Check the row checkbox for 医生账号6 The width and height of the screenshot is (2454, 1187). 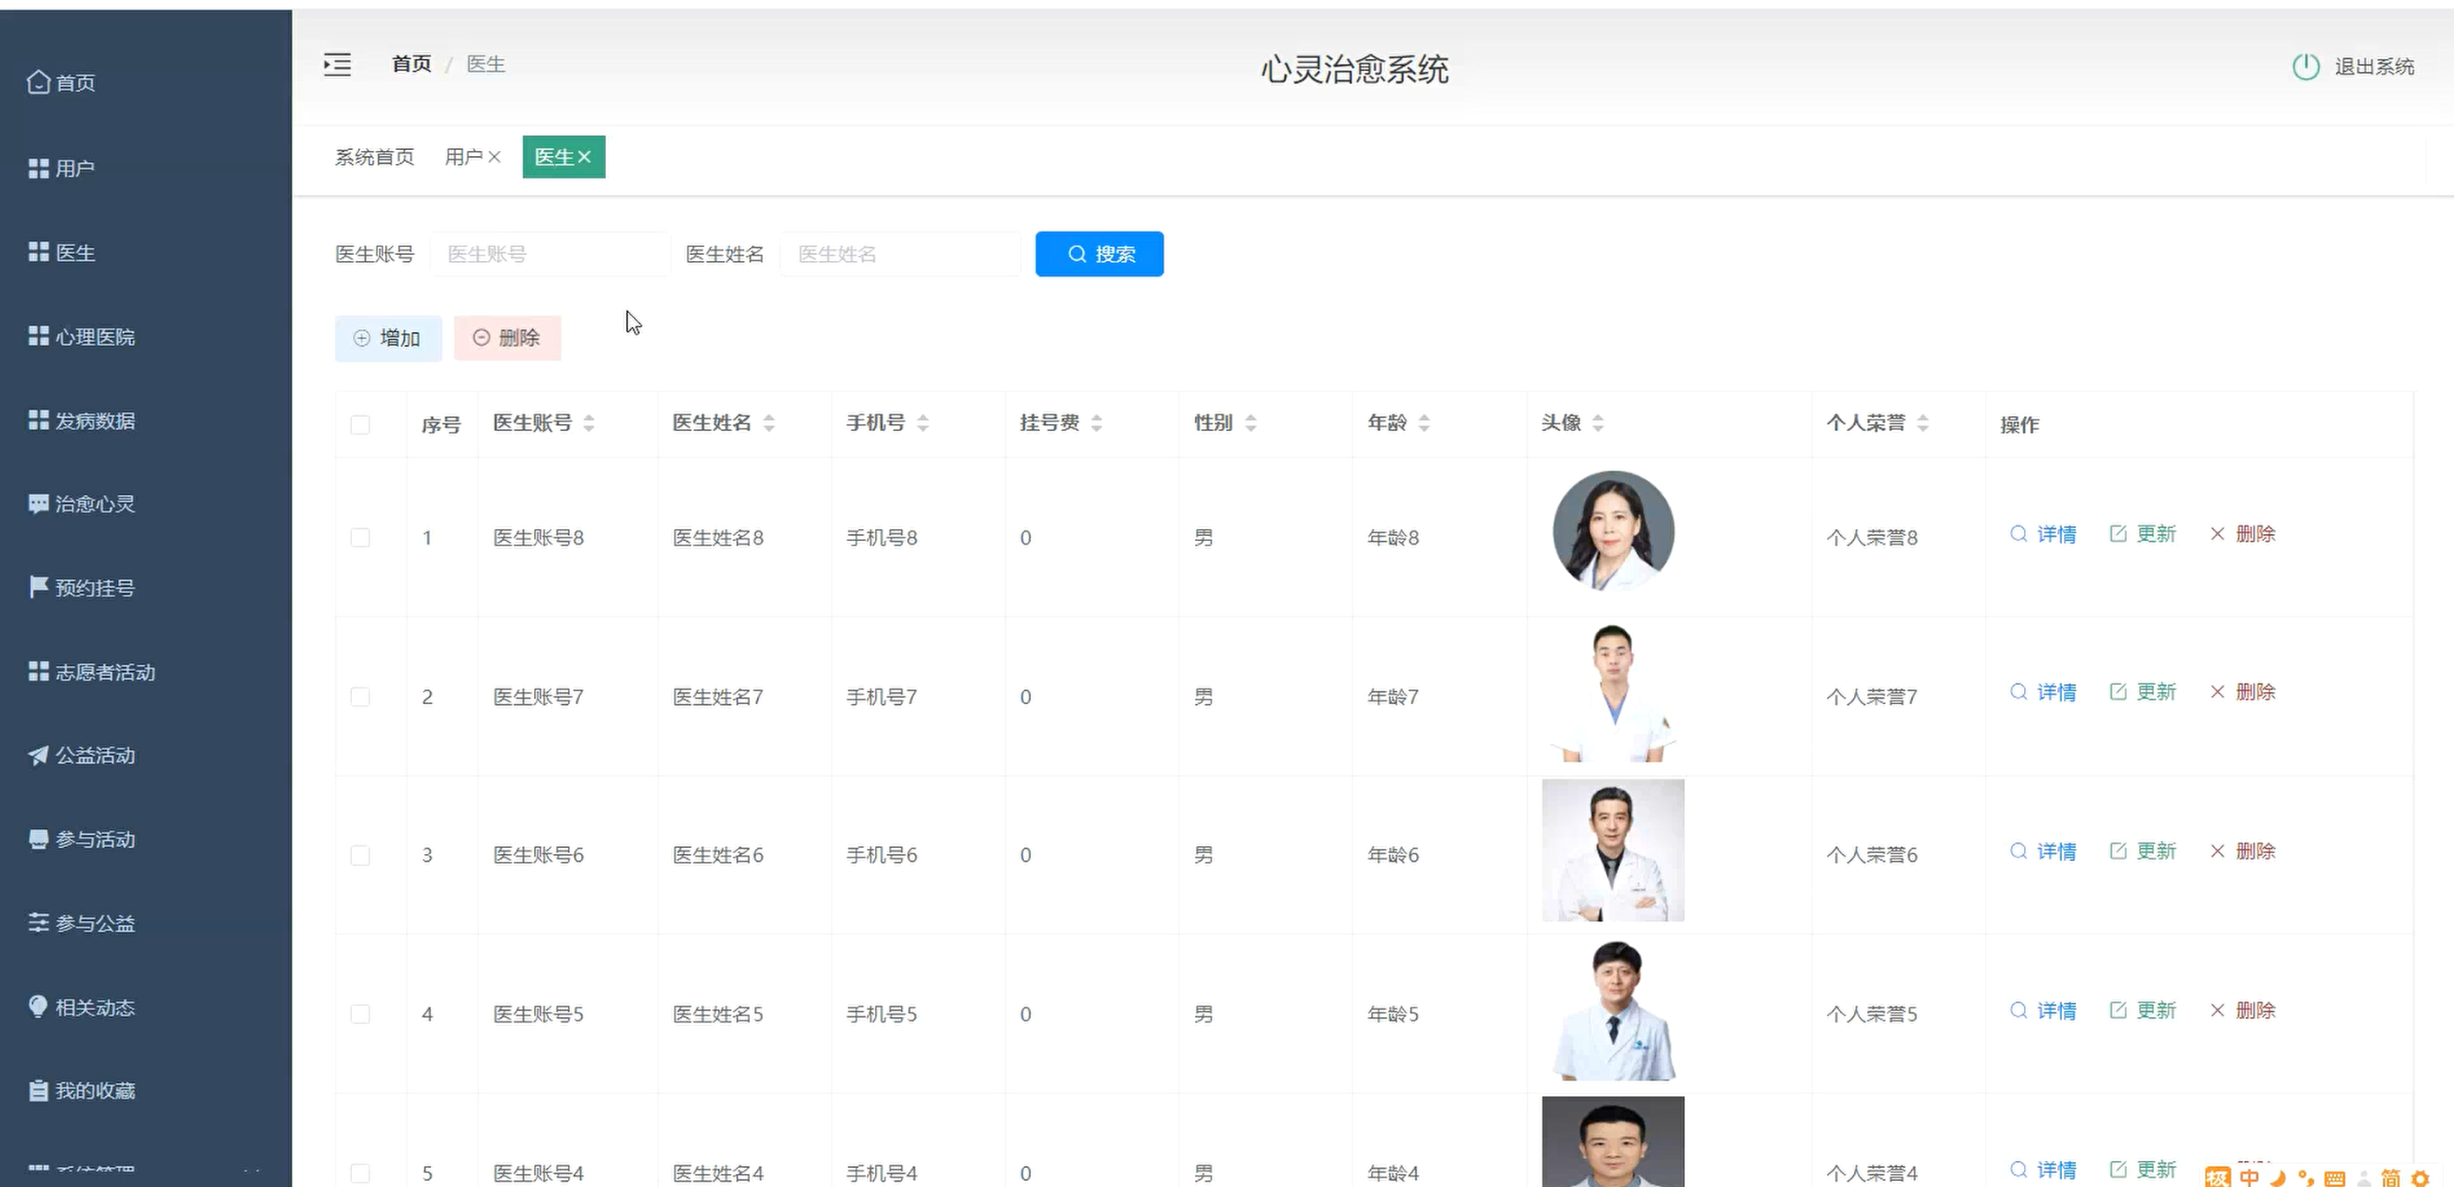click(360, 855)
